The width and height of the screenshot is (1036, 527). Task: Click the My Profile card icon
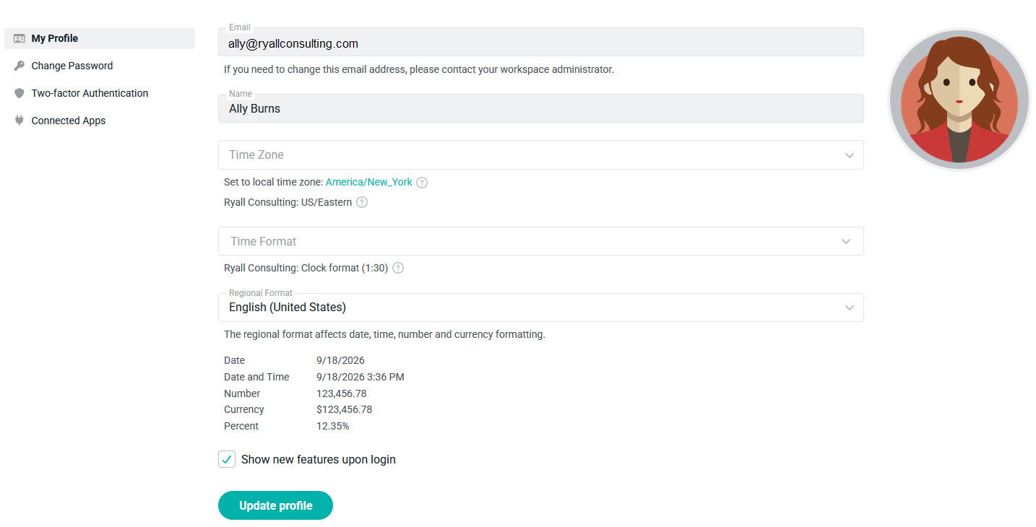(x=20, y=38)
